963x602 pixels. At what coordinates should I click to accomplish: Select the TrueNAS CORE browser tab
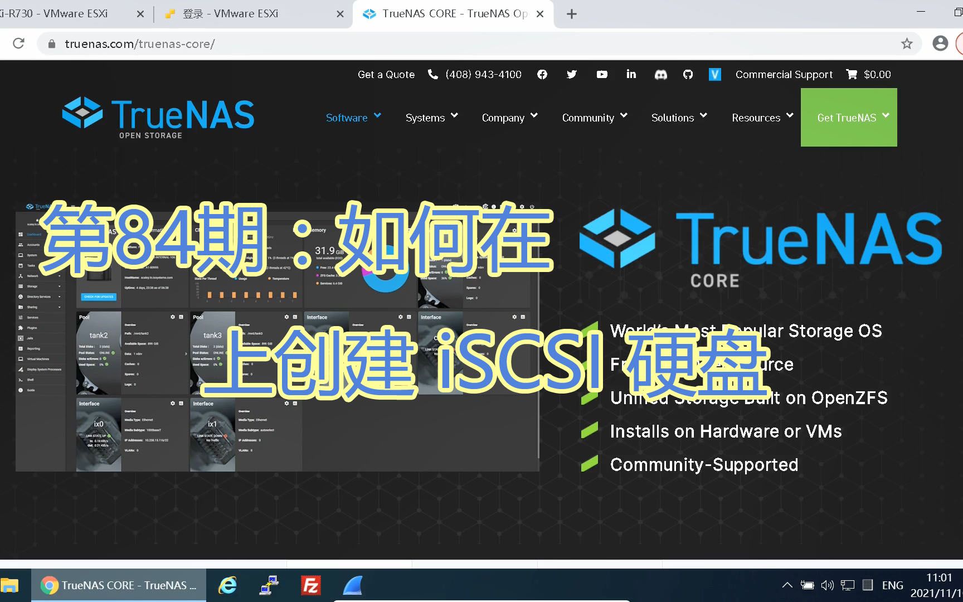pyautogui.click(x=453, y=14)
